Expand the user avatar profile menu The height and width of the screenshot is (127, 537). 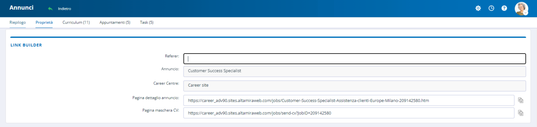522,8
